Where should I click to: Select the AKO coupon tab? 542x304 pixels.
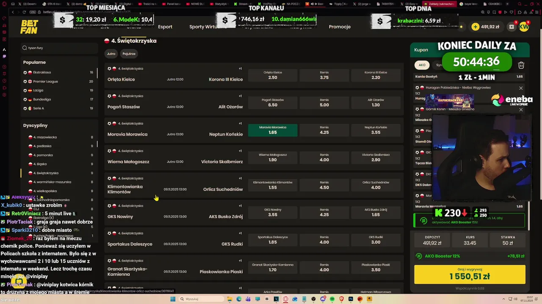pyautogui.click(x=422, y=65)
